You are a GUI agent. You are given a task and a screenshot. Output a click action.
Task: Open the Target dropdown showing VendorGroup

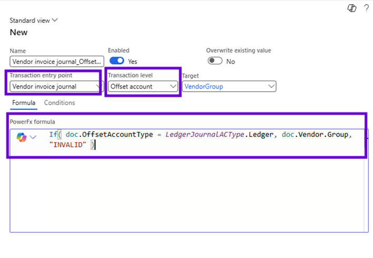pos(229,86)
